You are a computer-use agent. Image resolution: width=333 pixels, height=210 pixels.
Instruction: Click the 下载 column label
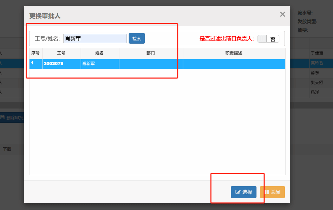pos(7,149)
